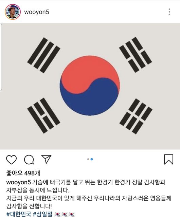180x220 pixels.
Task: Open the #삼일절 hashtag
Action: pos(42,214)
